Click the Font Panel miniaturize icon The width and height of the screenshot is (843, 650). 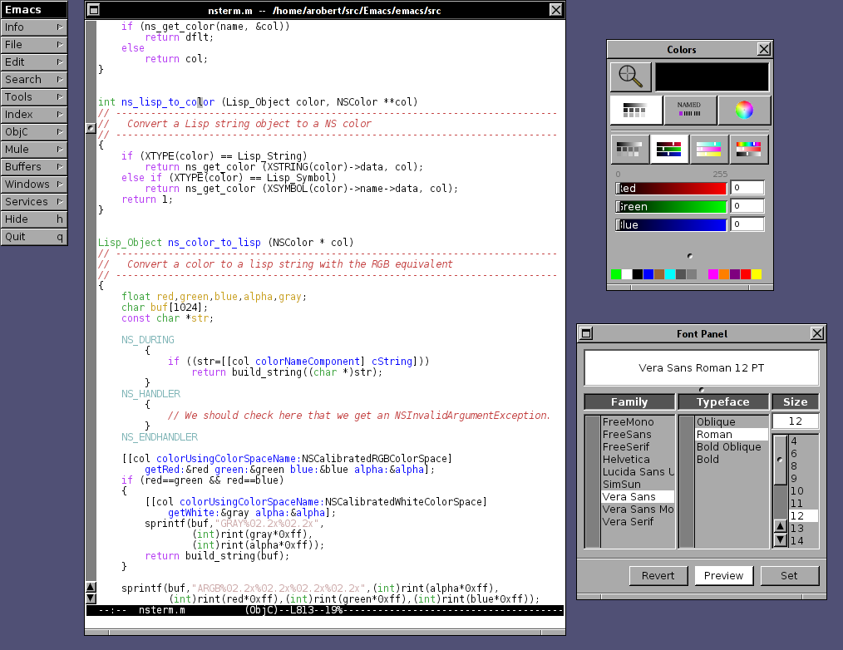point(586,333)
